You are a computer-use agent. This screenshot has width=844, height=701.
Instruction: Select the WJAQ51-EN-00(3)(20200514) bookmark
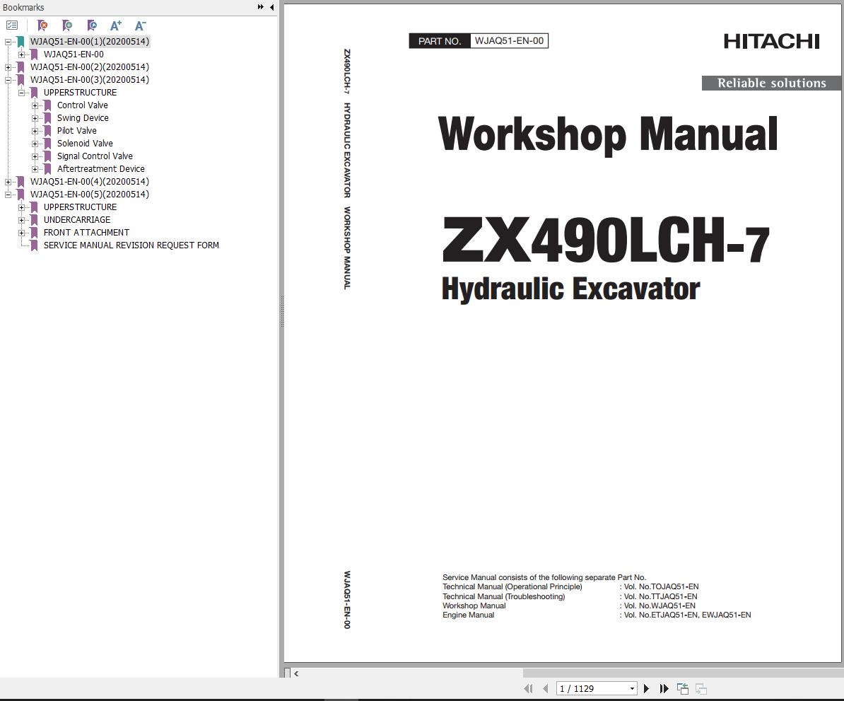coord(89,80)
